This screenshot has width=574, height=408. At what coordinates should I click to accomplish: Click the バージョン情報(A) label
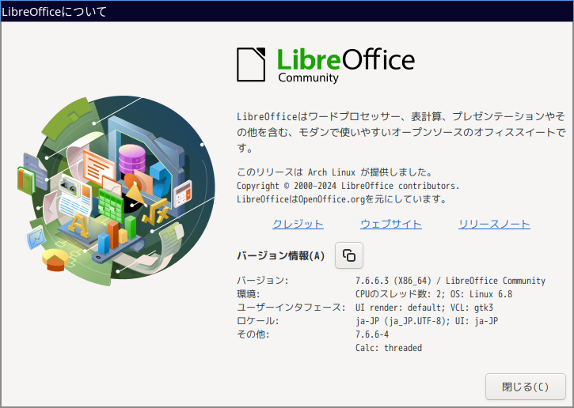click(x=281, y=255)
